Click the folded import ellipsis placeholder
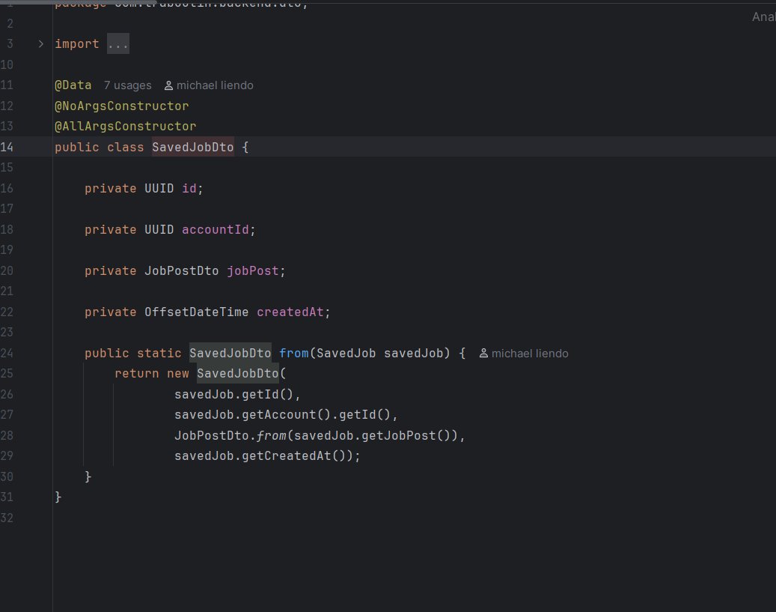Screen dimensions: 776x612 coord(117,44)
